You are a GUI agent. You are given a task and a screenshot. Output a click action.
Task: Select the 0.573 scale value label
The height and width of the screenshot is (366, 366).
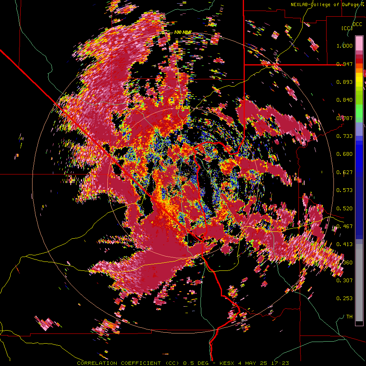click(x=344, y=190)
